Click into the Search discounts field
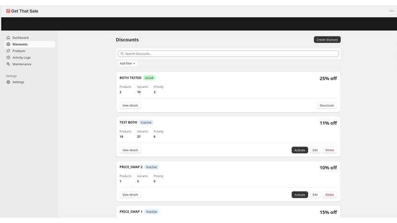 point(228,54)
